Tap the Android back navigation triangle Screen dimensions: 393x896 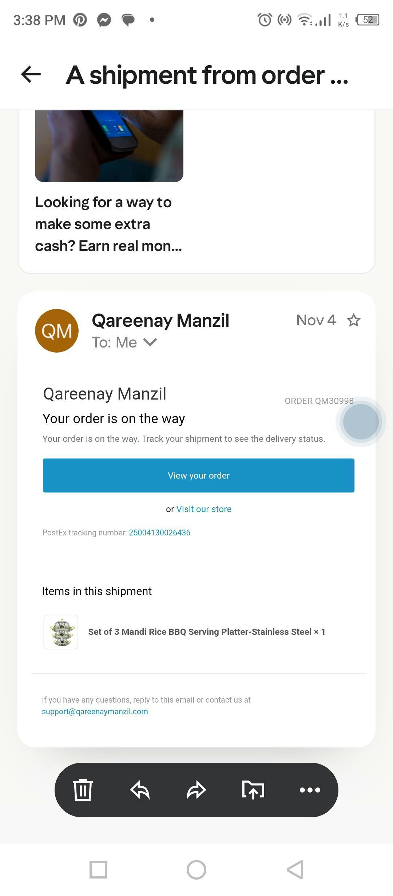(x=295, y=870)
